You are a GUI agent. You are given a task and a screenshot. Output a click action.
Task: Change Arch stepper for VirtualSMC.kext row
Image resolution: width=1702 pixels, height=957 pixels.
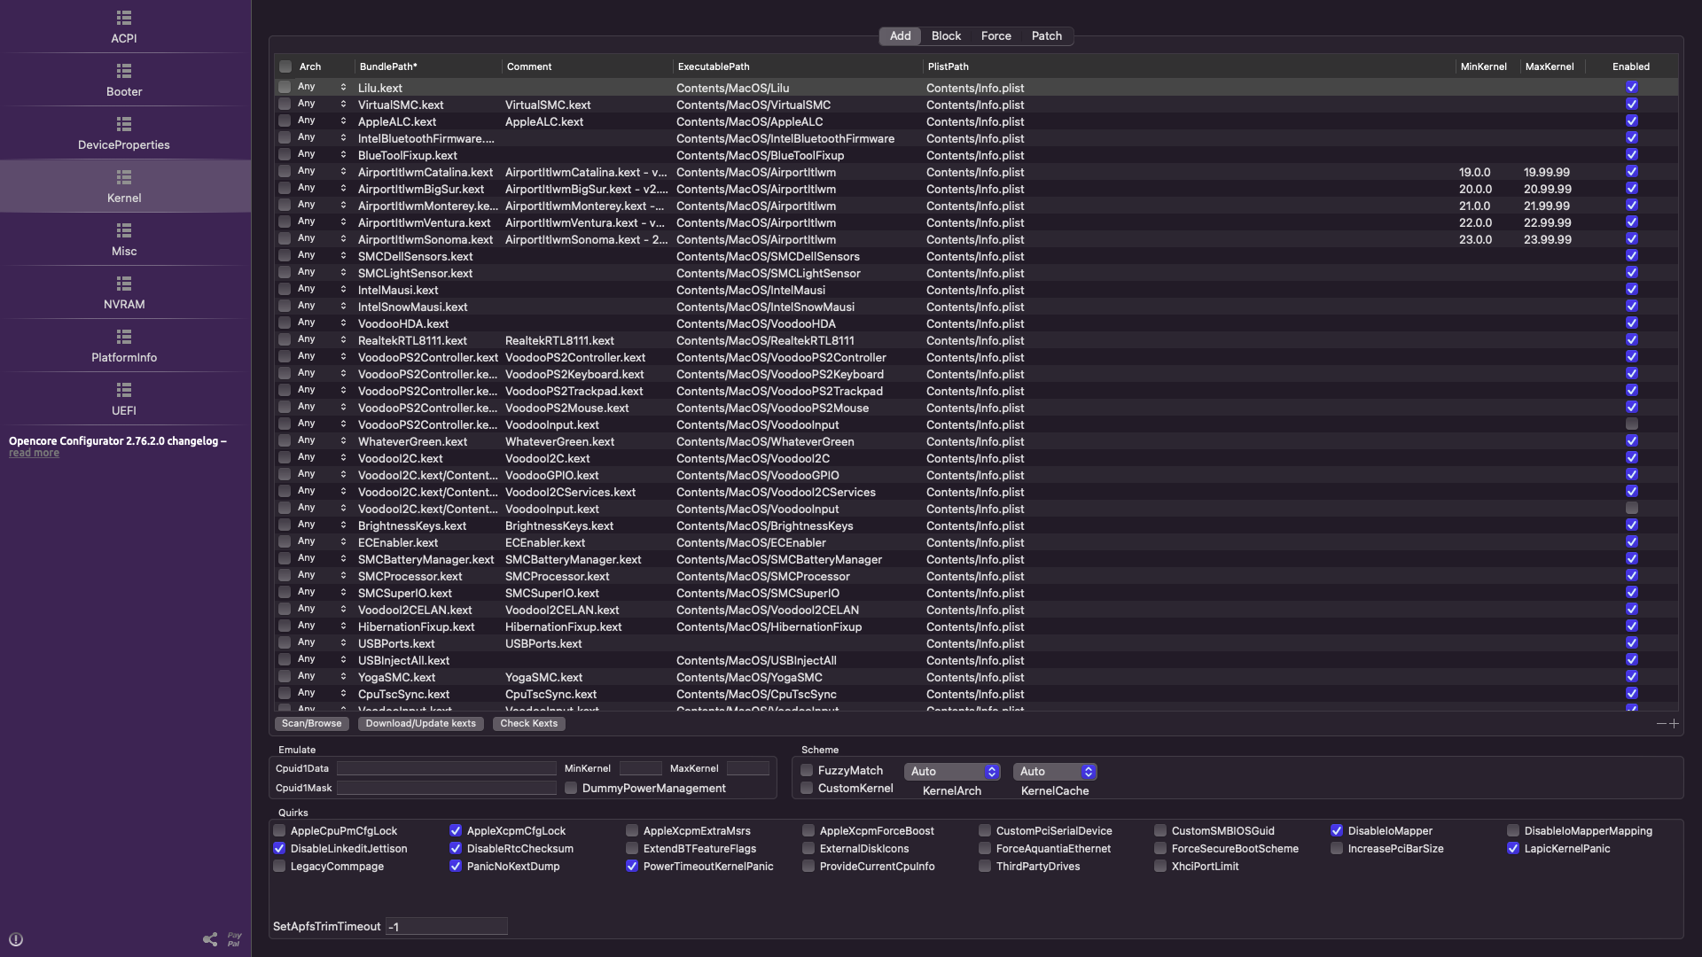[x=343, y=105]
